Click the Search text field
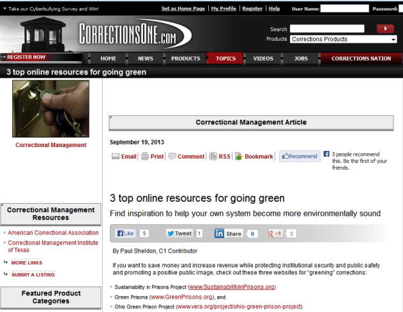This screenshot has width=403, height=312. [327, 29]
